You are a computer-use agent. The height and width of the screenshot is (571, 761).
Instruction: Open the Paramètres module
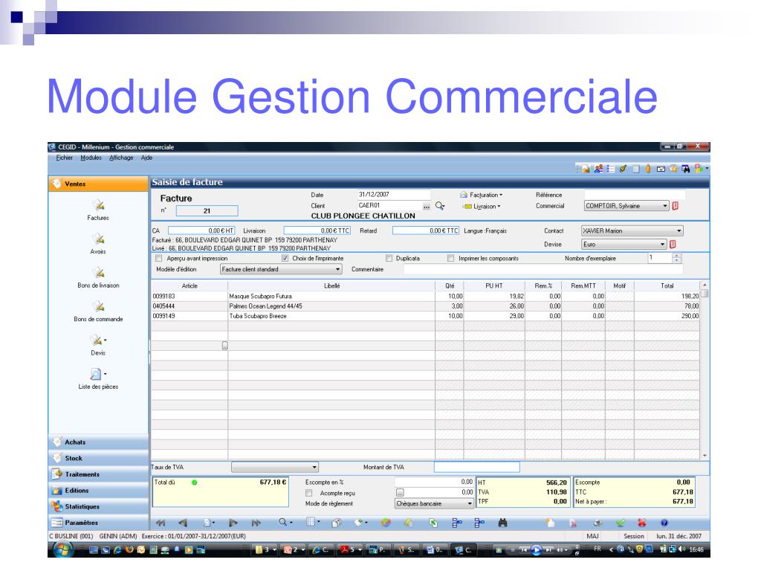[99, 523]
